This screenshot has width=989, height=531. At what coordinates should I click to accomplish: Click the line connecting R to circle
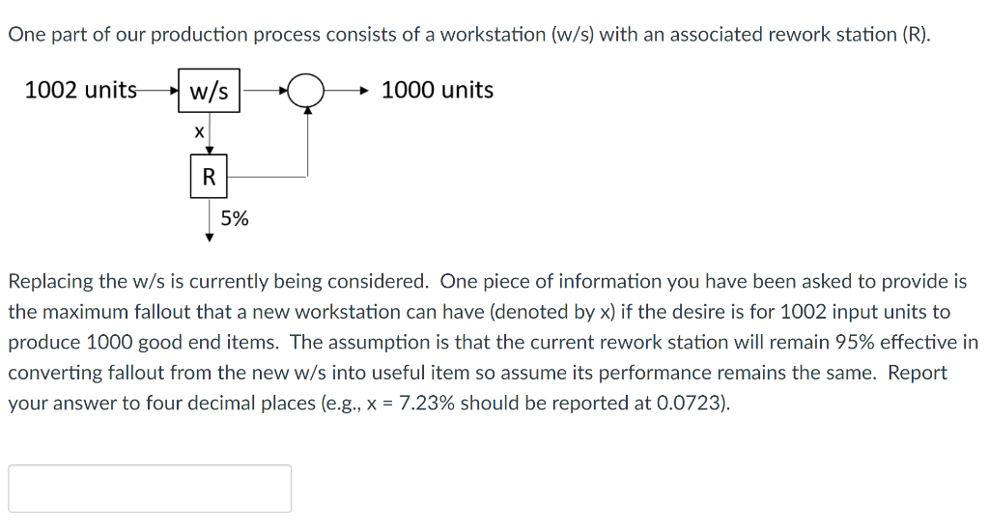pos(267,177)
